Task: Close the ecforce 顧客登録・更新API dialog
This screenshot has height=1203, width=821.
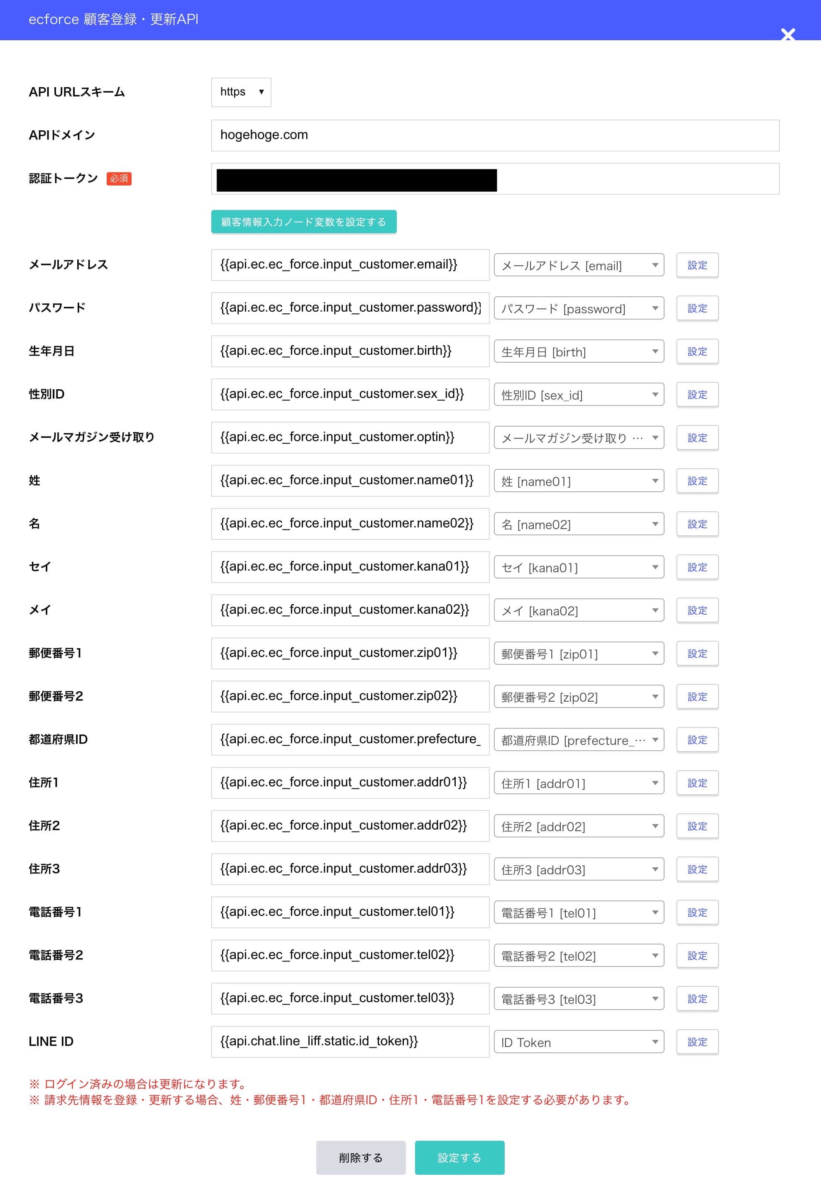Action: (788, 35)
